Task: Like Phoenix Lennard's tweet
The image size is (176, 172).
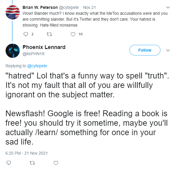Action: point(56,163)
